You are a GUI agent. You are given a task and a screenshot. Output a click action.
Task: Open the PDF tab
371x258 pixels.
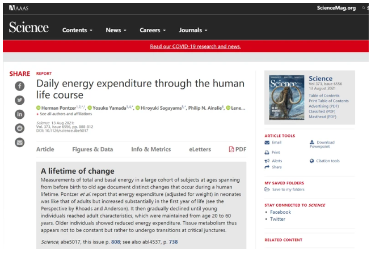tap(237, 149)
